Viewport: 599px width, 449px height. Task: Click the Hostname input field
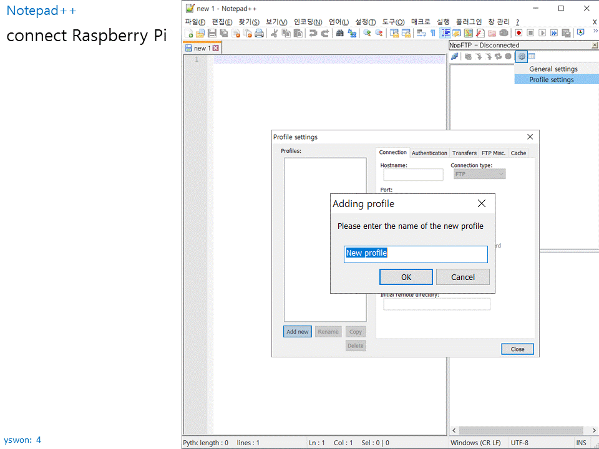point(413,175)
